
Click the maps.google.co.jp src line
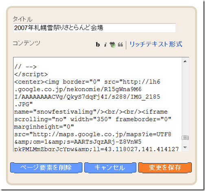click(x=93, y=134)
